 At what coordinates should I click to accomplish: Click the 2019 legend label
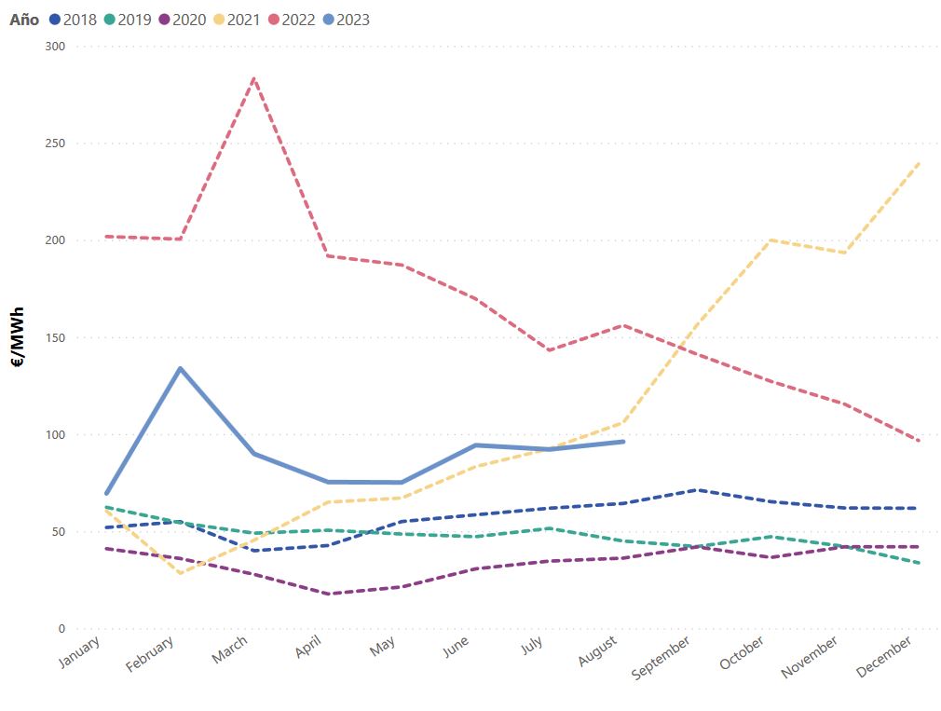pyautogui.click(x=134, y=20)
